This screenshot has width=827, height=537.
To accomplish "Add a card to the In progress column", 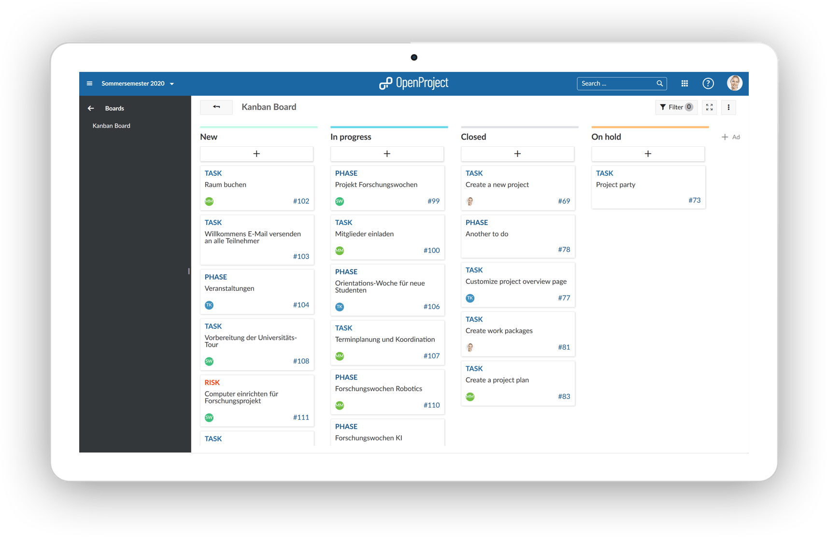I will [x=387, y=154].
